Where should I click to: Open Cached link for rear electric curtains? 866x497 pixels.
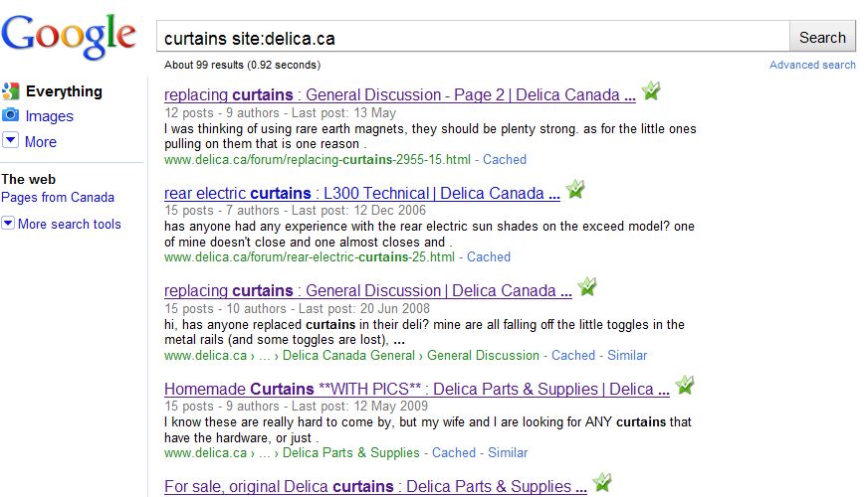point(489,257)
